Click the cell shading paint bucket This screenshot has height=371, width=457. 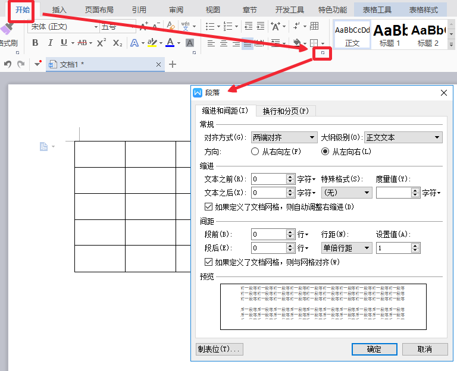[x=297, y=43]
